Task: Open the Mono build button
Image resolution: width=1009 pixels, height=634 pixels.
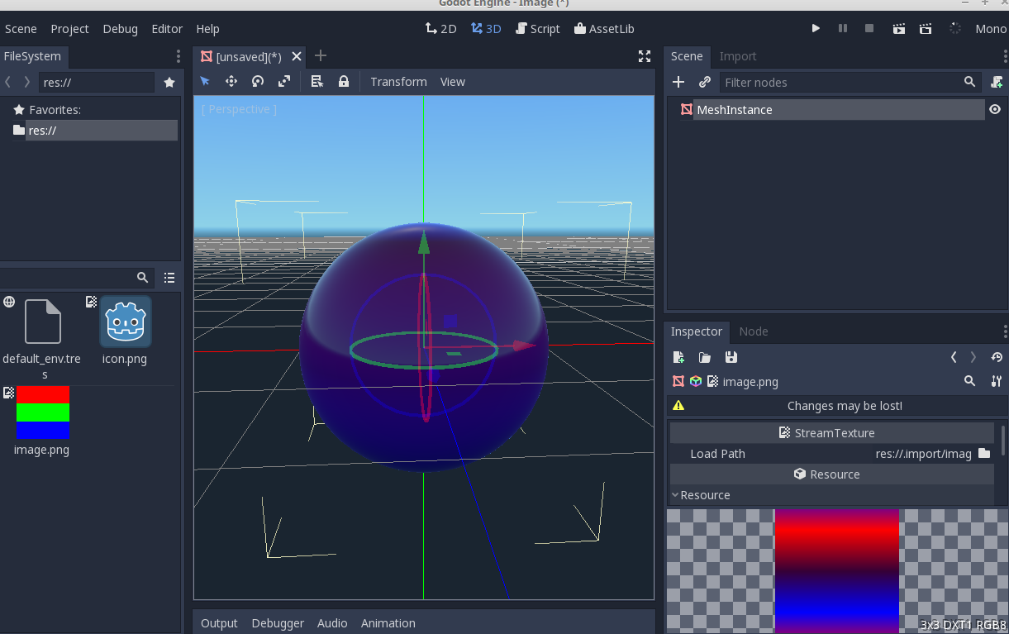Action: pos(991,28)
